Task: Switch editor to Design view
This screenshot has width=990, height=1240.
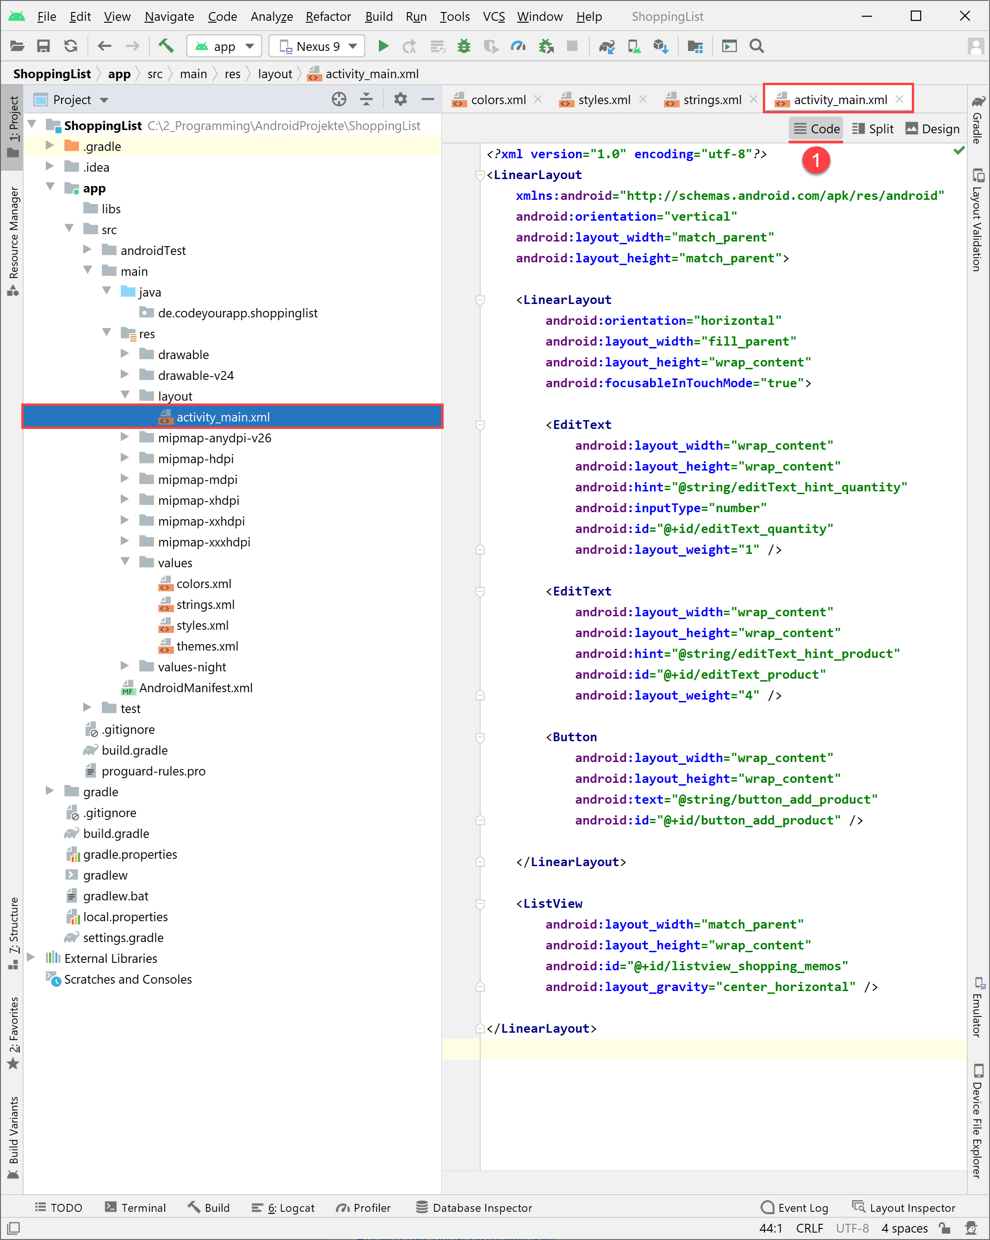Action: (x=933, y=129)
